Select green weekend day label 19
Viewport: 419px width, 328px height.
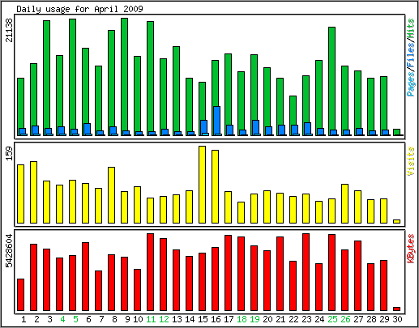tap(254, 319)
